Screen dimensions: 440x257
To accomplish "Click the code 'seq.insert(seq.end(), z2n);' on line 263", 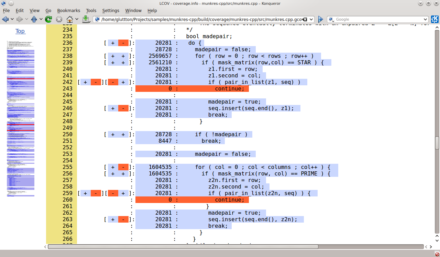I will point(252,219).
